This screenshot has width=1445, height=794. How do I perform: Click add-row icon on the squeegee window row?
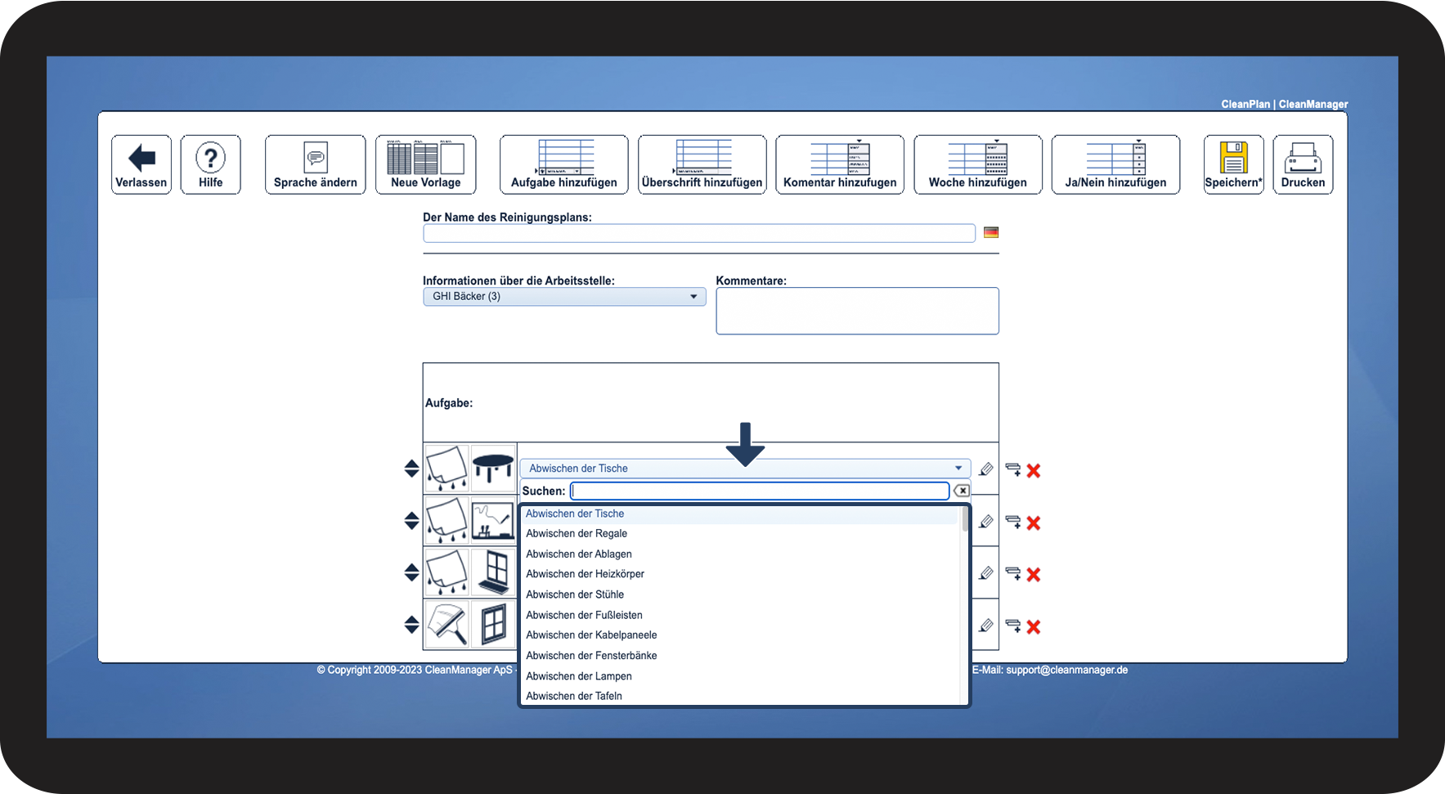coord(1013,626)
